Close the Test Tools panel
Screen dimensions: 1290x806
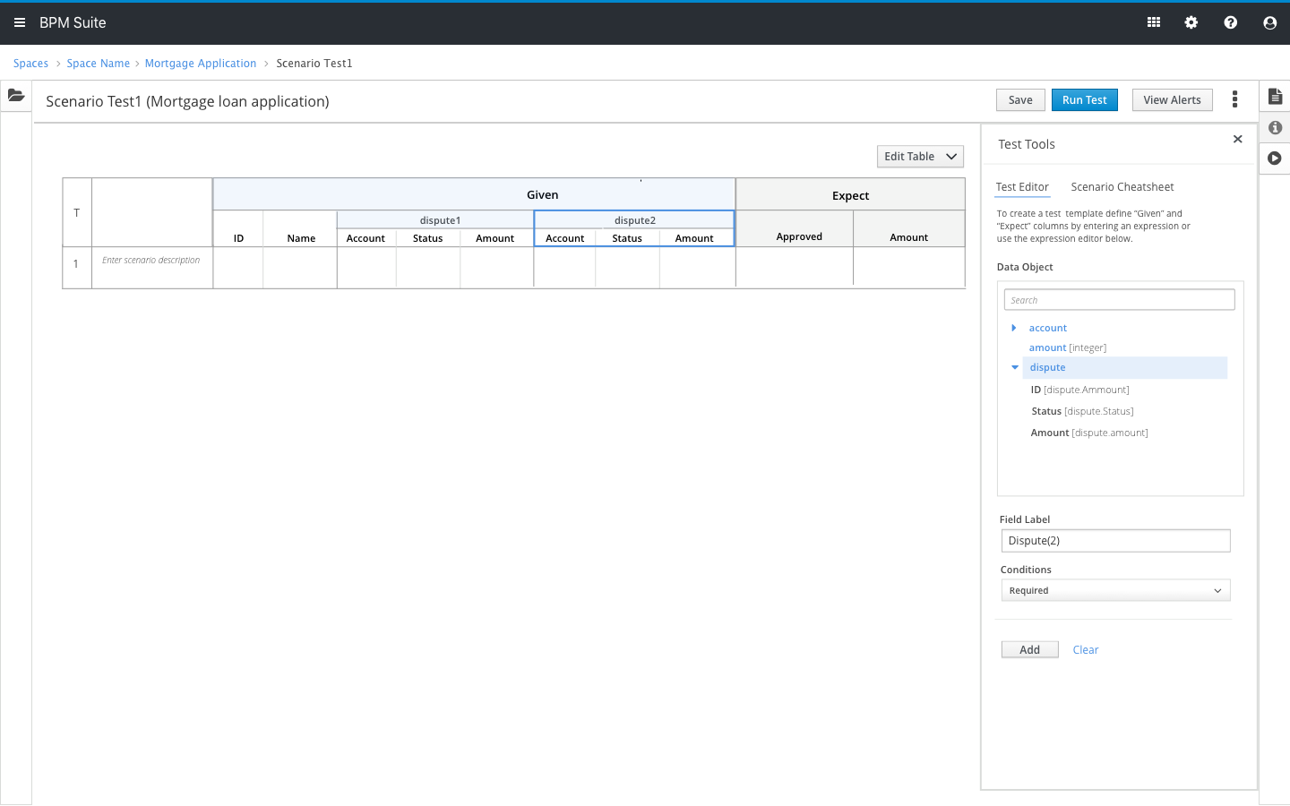pyautogui.click(x=1237, y=139)
